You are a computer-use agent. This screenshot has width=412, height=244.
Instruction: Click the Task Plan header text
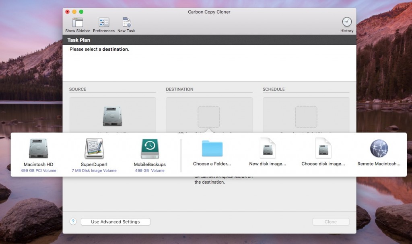click(78, 40)
